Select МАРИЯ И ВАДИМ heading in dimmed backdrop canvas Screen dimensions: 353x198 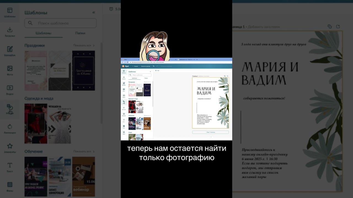pos(270,73)
